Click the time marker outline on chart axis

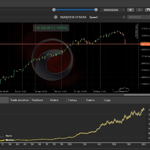point(124,90)
